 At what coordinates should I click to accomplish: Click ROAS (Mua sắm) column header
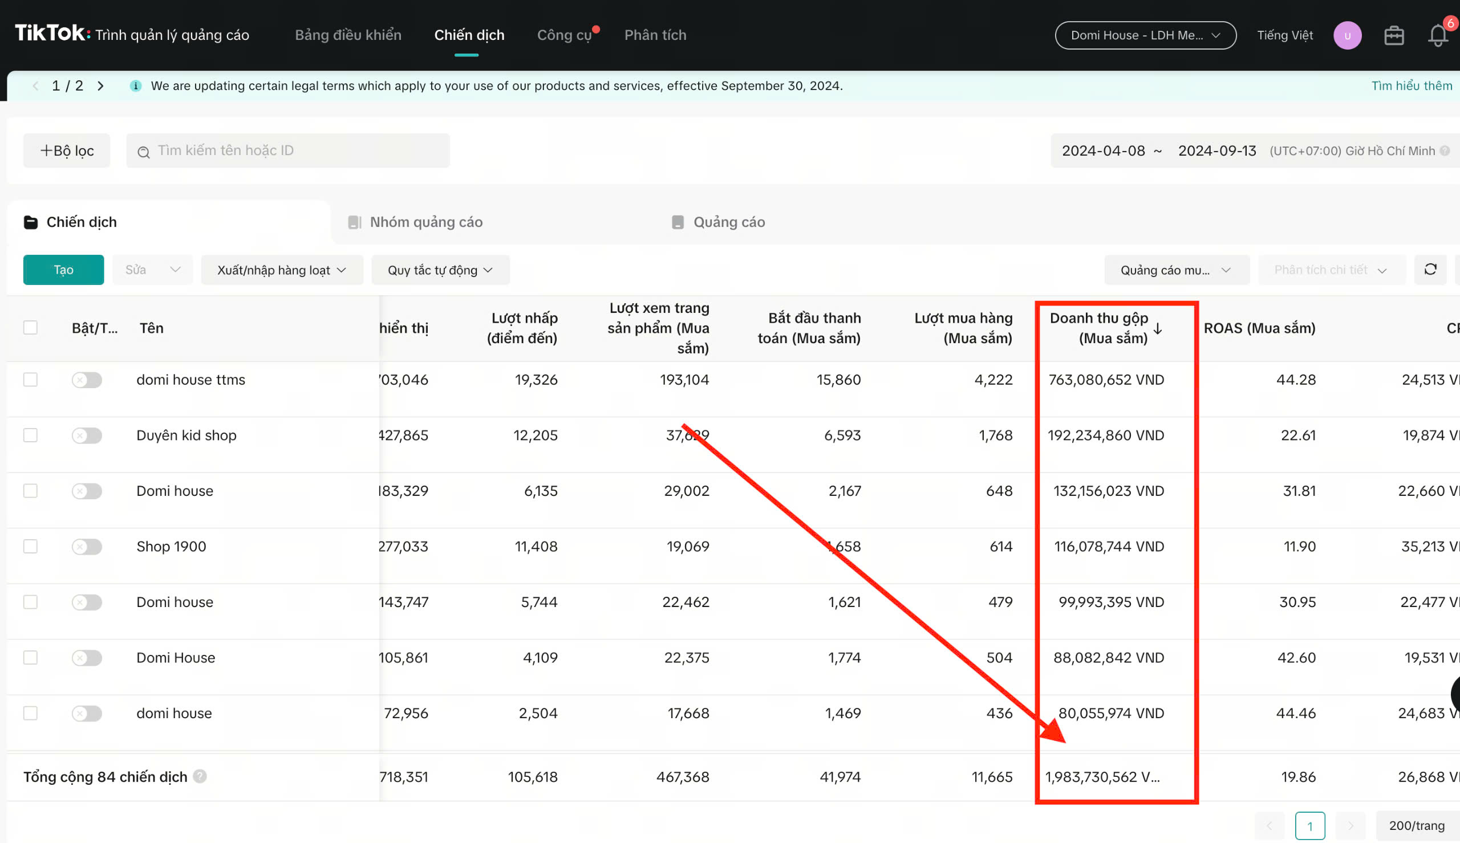(x=1260, y=328)
